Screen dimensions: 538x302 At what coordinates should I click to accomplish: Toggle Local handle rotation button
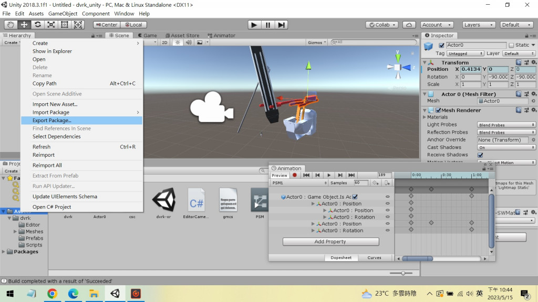click(x=133, y=25)
